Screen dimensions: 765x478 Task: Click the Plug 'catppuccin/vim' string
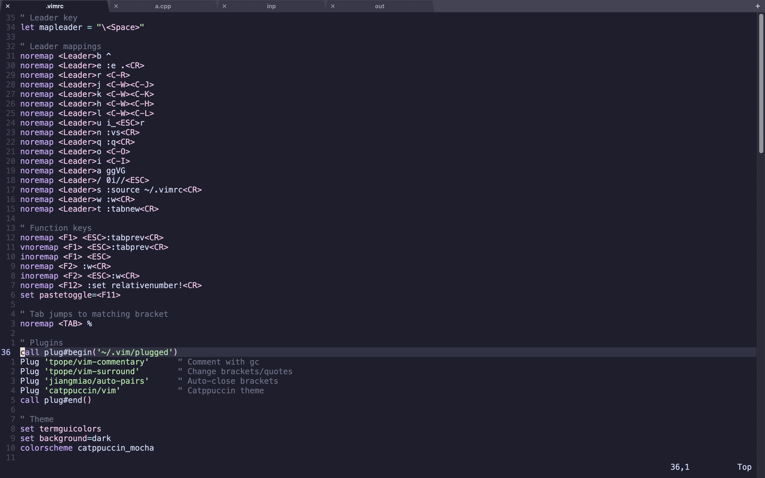tap(82, 390)
